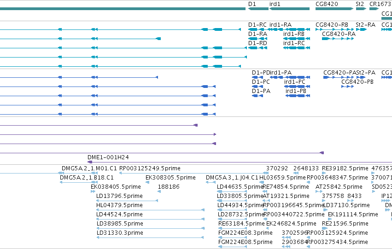Screen dimensions: 392x249
Task: Select feature 370292
Action: coord(267,173)
